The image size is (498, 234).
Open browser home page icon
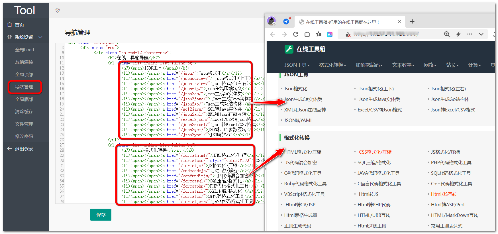point(307,34)
